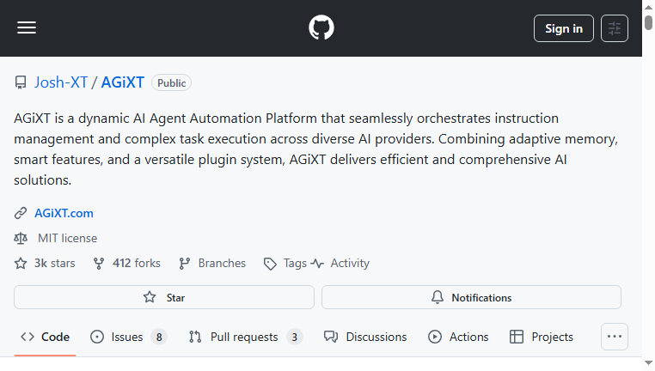
Task: Open the appearance settings sliders icon button
Action: pyautogui.click(x=614, y=28)
